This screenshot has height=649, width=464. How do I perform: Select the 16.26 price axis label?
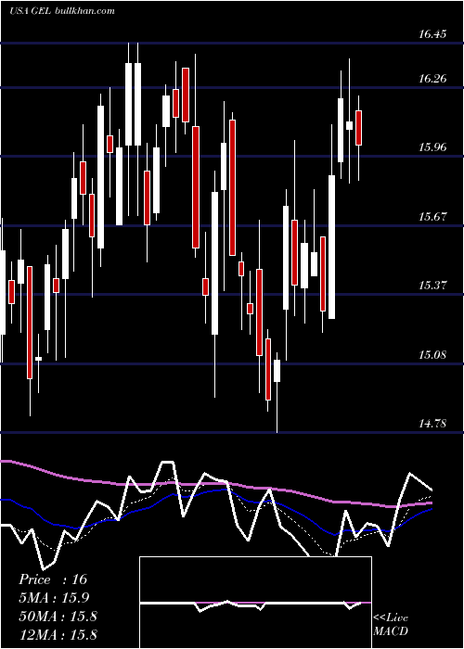tap(432, 78)
